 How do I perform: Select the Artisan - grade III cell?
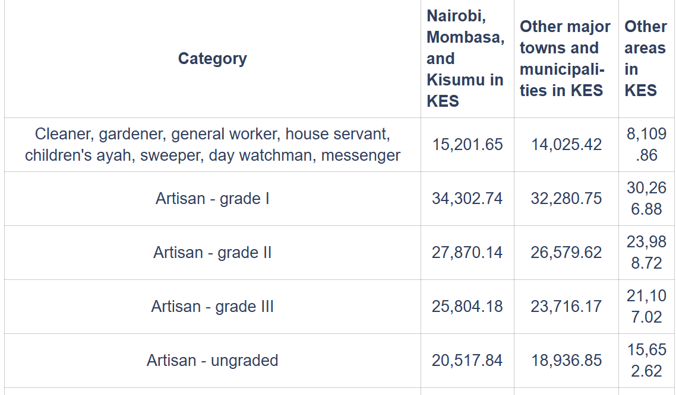tap(212, 307)
